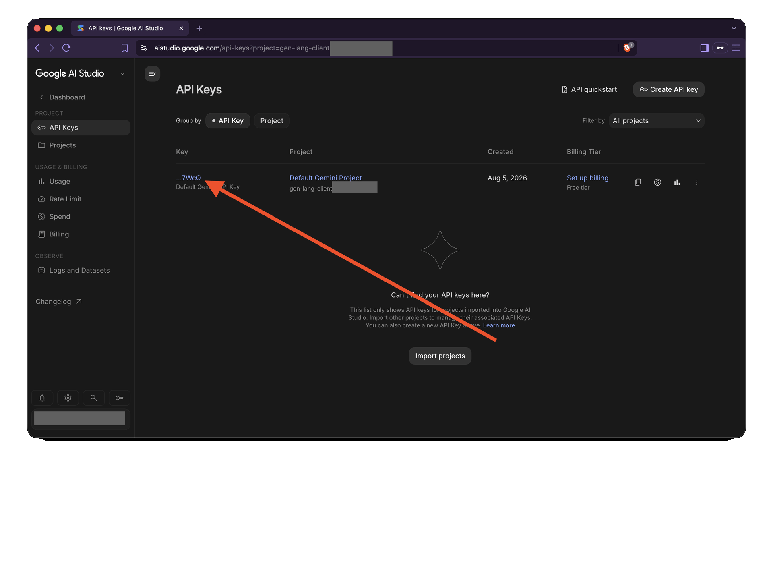Image resolution: width=773 pixels, height=580 pixels.
Task: Open the Usage page
Action: (x=81, y=182)
